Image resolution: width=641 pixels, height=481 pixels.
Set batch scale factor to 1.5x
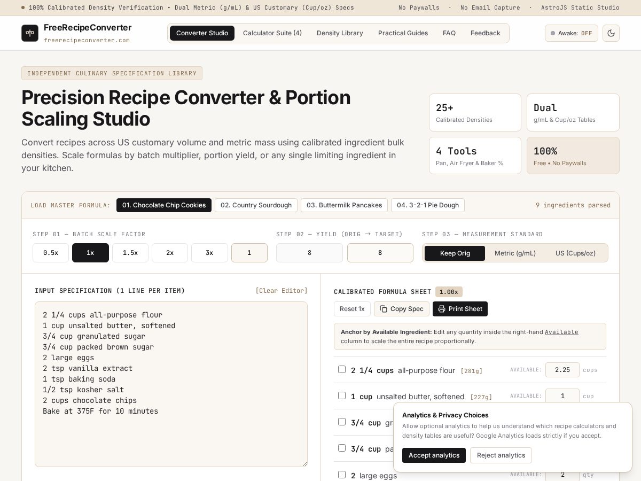tap(130, 253)
